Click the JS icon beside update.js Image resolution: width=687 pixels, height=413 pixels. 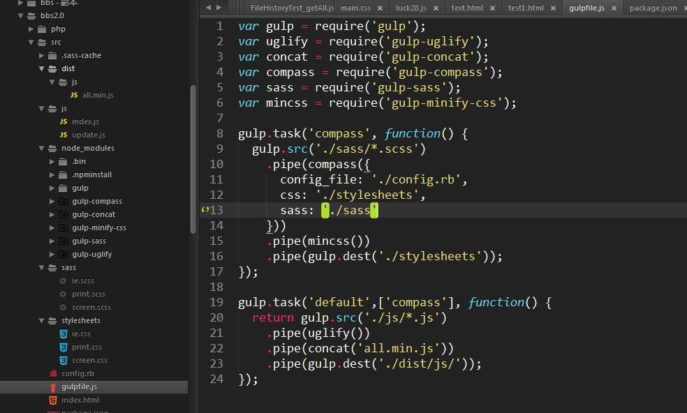[x=64, y=135]
